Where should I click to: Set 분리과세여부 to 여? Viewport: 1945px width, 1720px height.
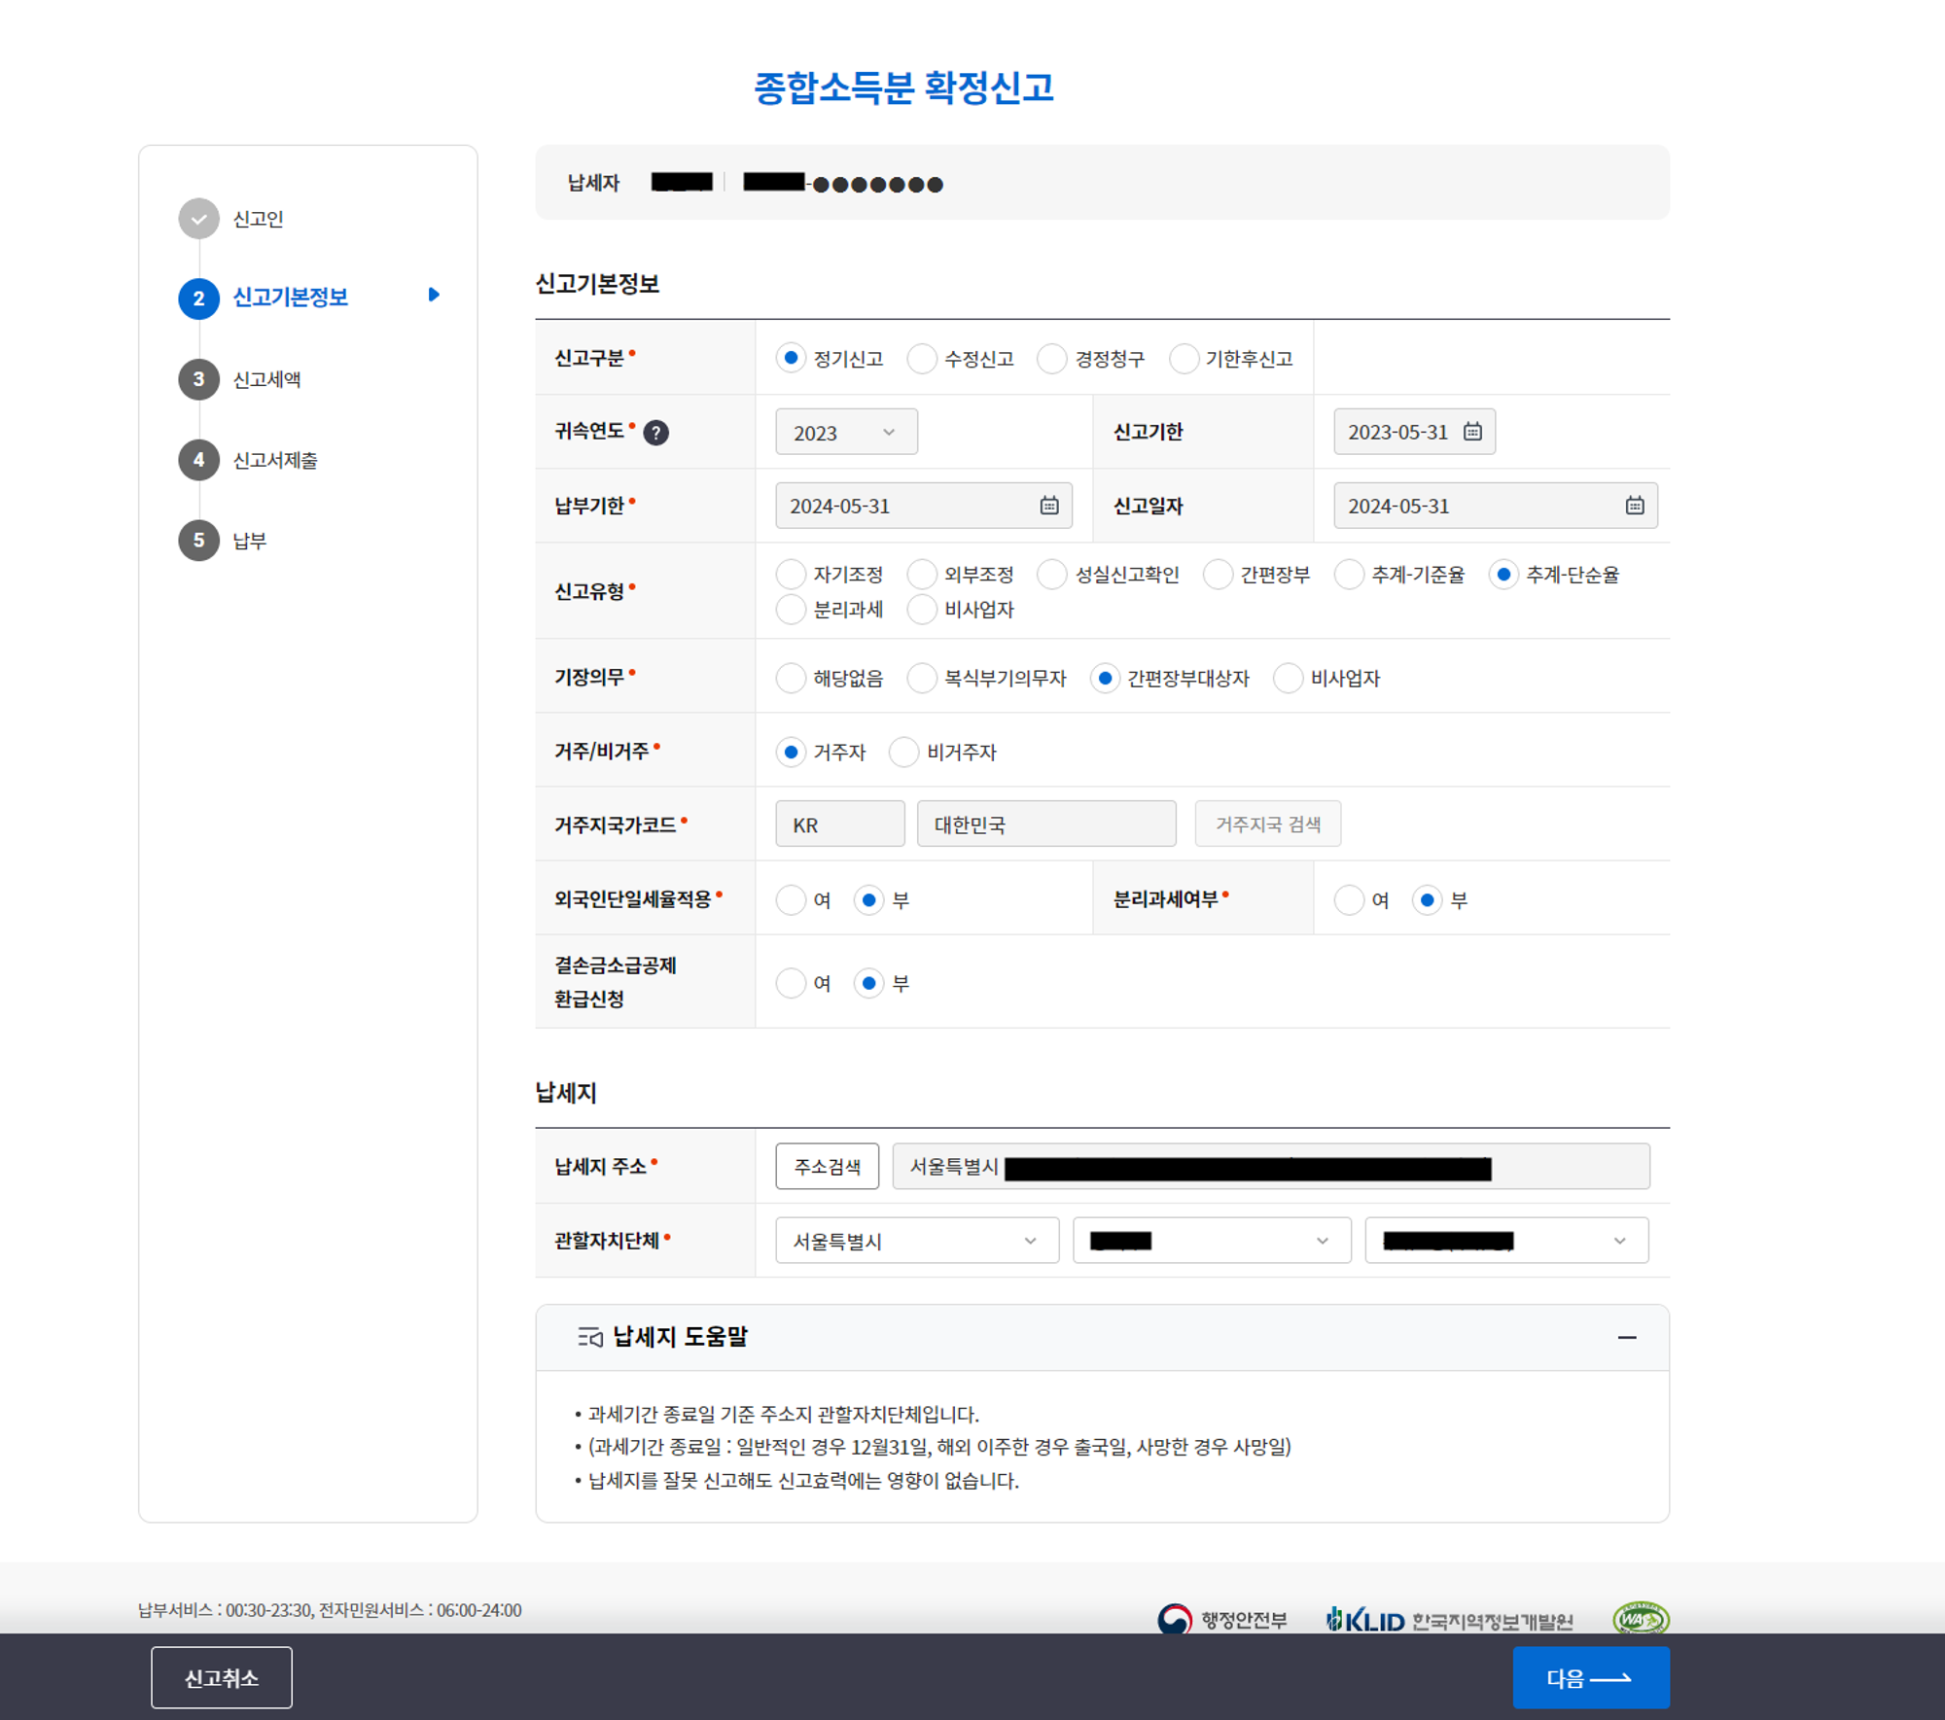[1349, 900]
